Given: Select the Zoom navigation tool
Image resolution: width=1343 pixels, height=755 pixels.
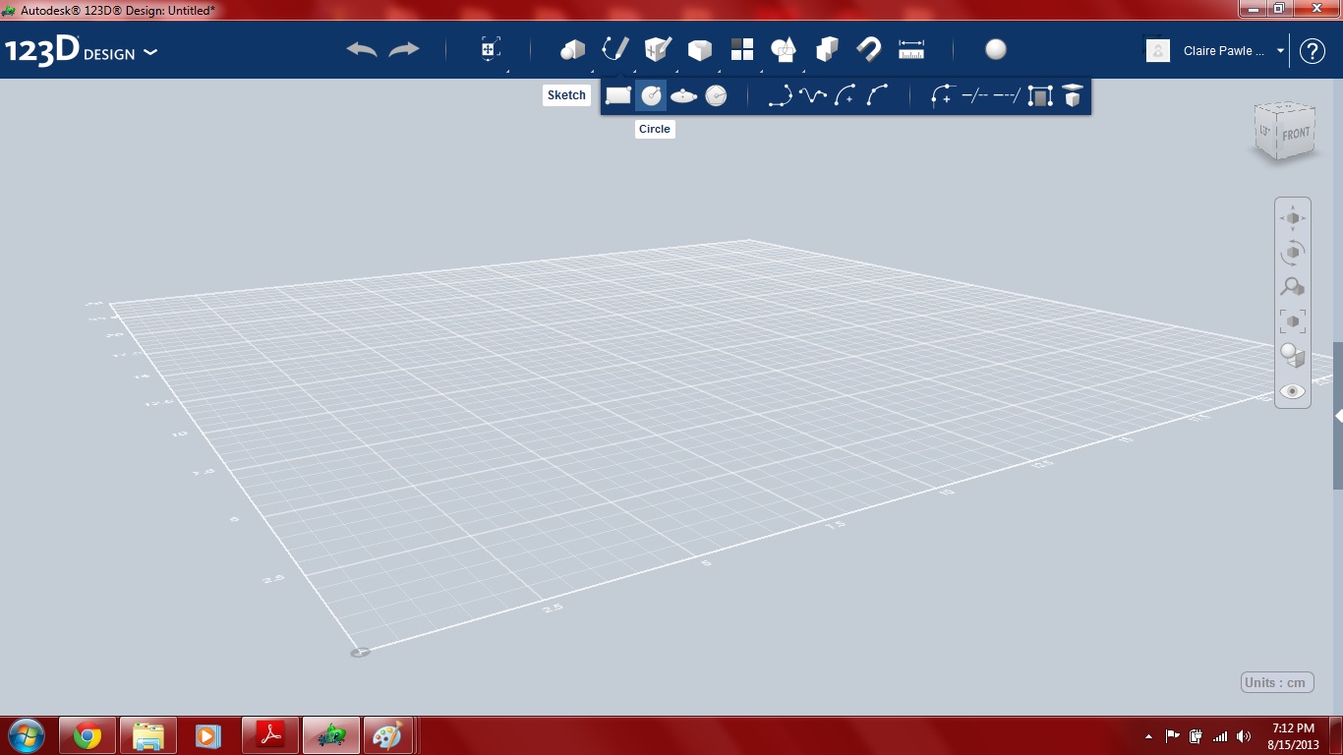Looking at the screenshot, I should click(x=1292, y=286).
